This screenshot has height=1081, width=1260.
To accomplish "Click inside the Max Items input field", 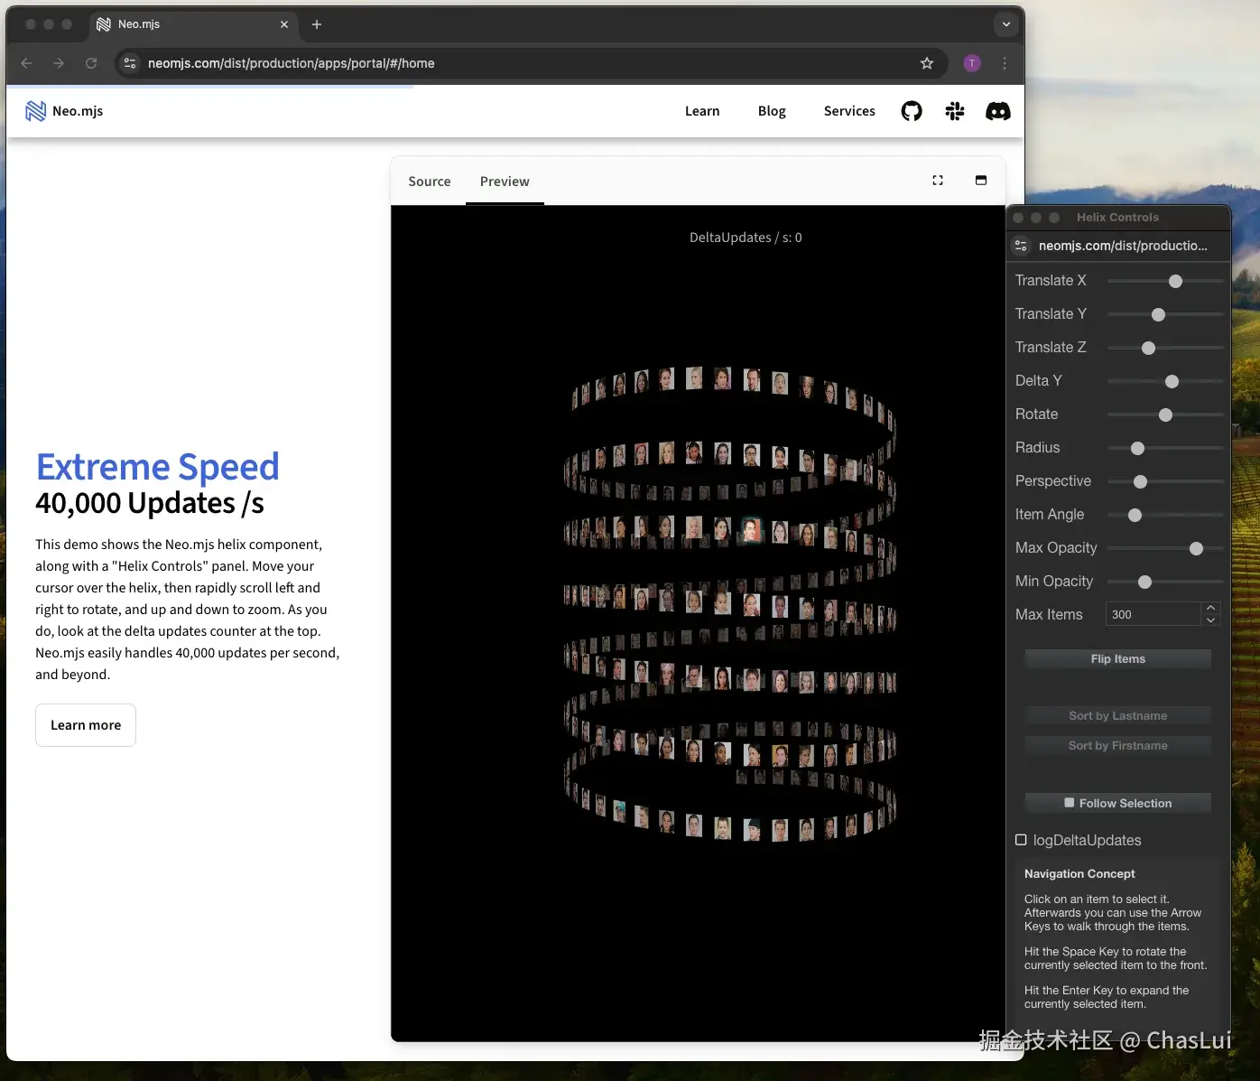I will tap(1152, 614).
